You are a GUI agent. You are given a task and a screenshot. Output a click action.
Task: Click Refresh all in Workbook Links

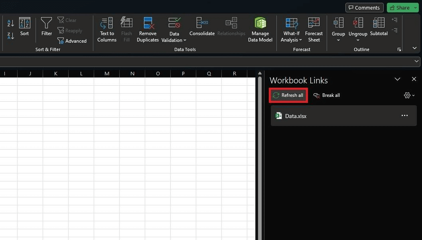point(288,95)
